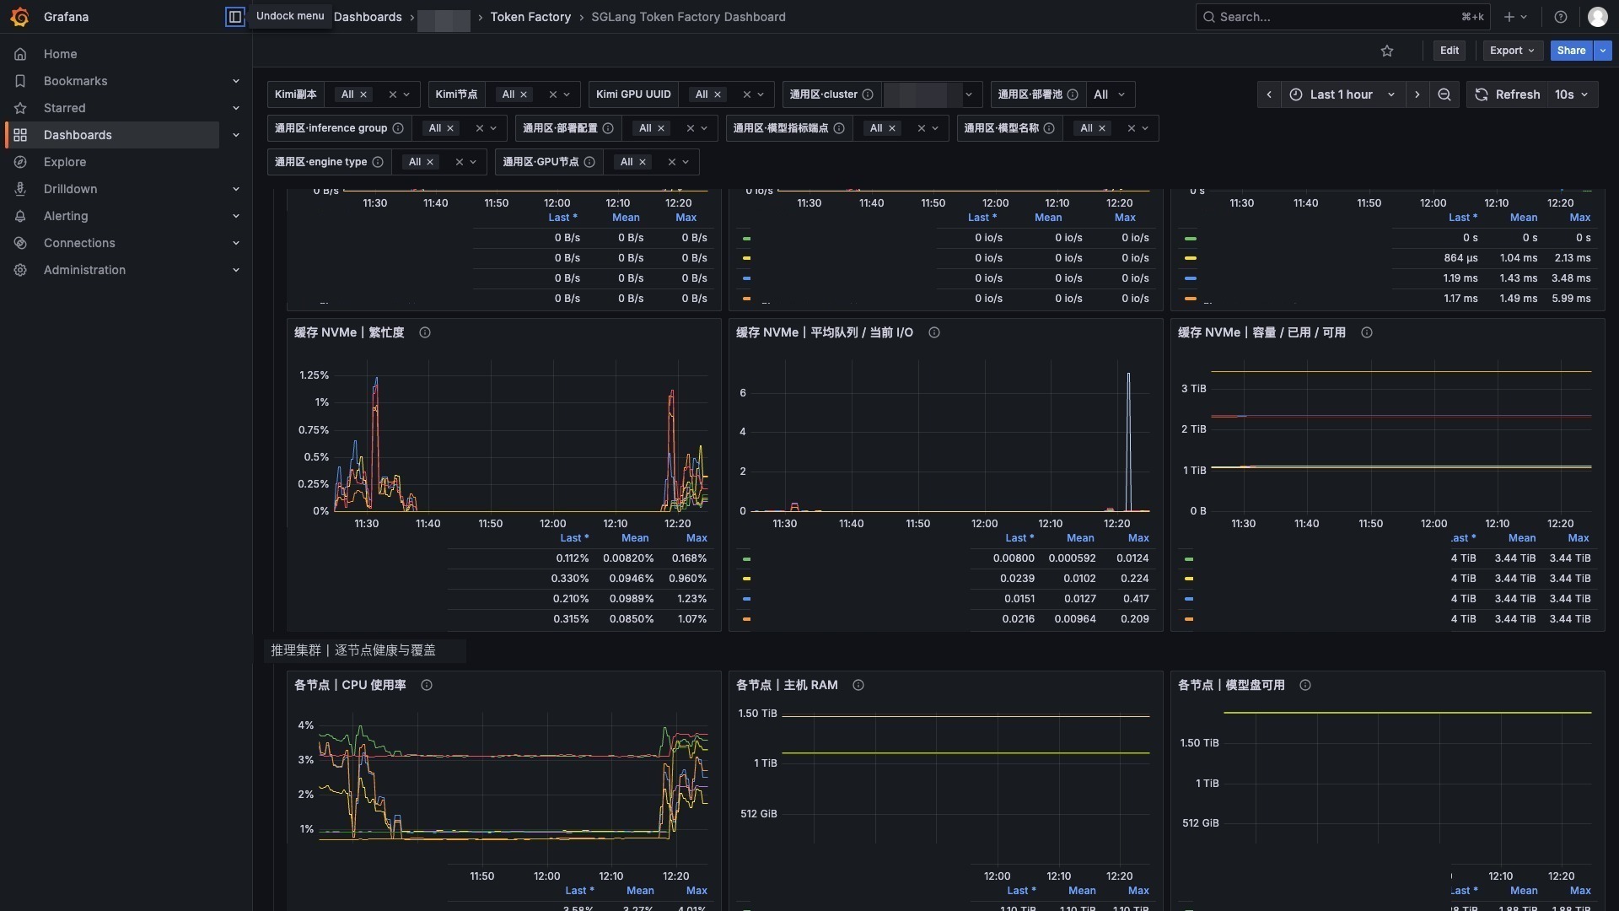Remove All tag from Kimi副本 filter
The height and width of the screenshot is (911, 1619).
click(363, 94)
